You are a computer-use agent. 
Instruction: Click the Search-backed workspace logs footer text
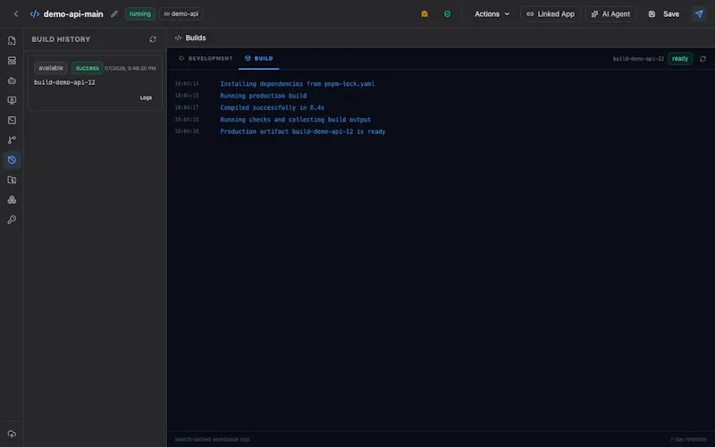tap(212, 439)
